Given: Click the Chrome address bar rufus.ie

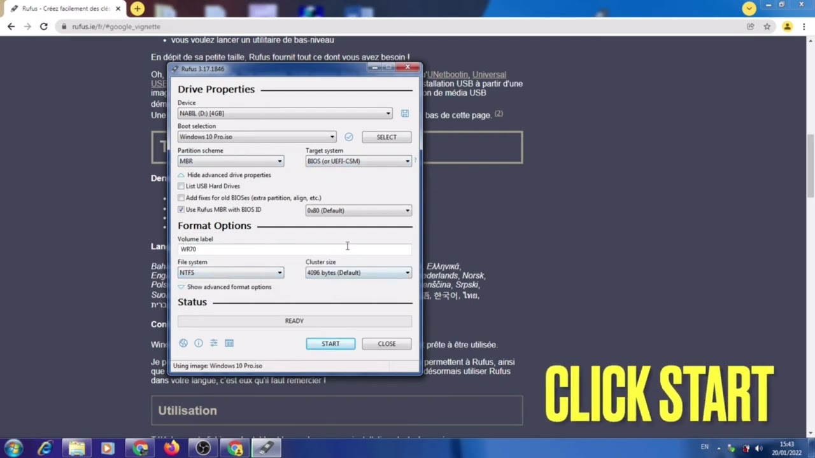Looking at the screenshot, I should point(401,27).
